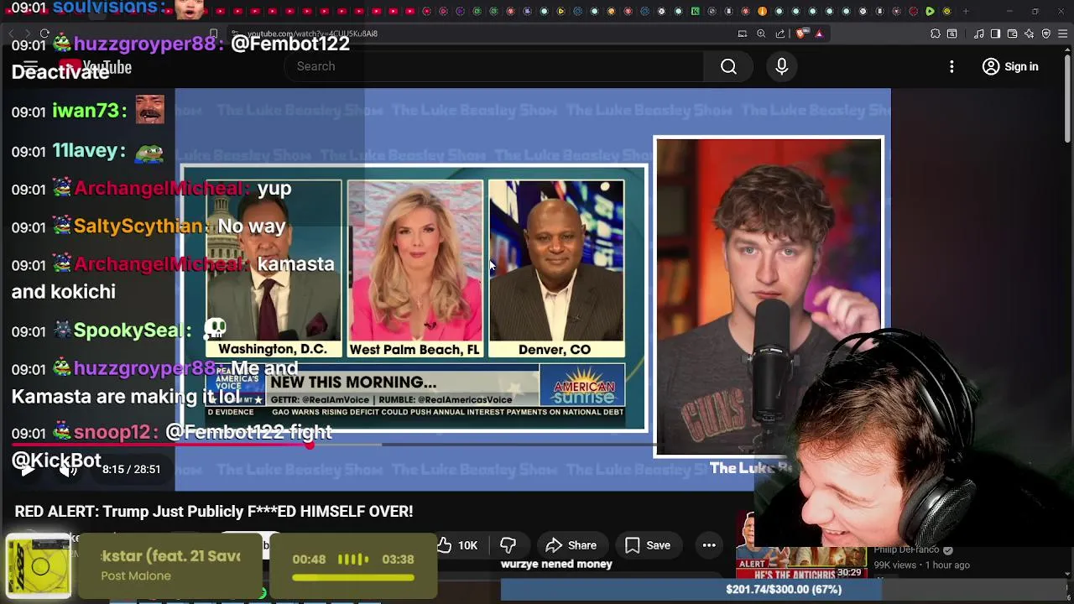Switch to the green play-icon tab
The height and width of the screenshot is (604, 1074).
[x=930, y=12]
